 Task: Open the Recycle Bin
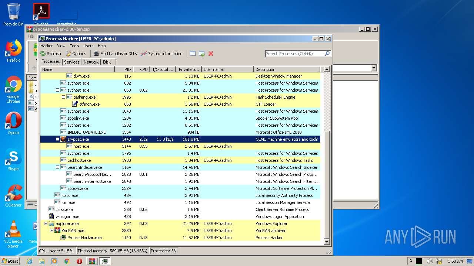point(13,15)
